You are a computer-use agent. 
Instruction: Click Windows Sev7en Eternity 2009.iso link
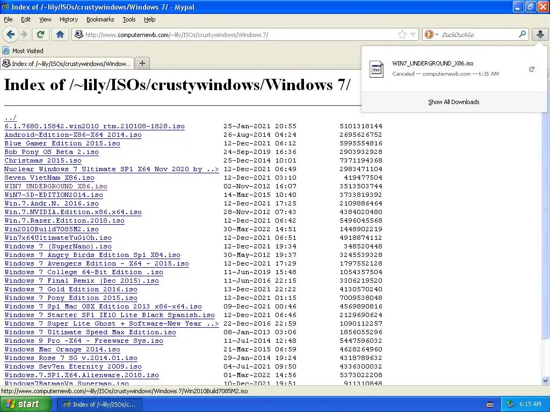click(73, 366)
